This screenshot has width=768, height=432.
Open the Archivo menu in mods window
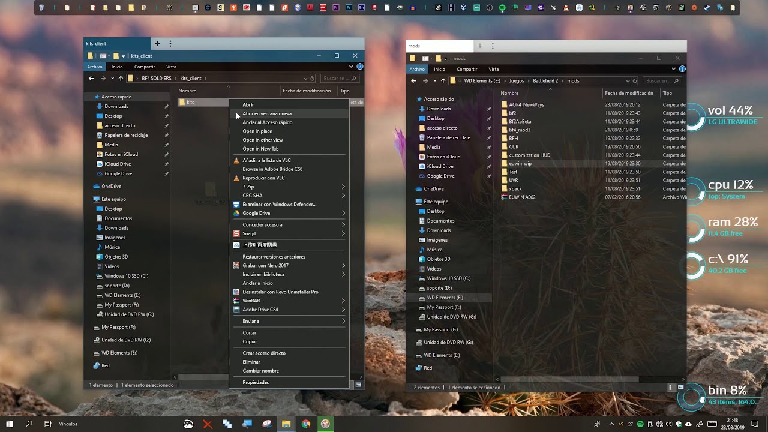(x=417, y=69)
